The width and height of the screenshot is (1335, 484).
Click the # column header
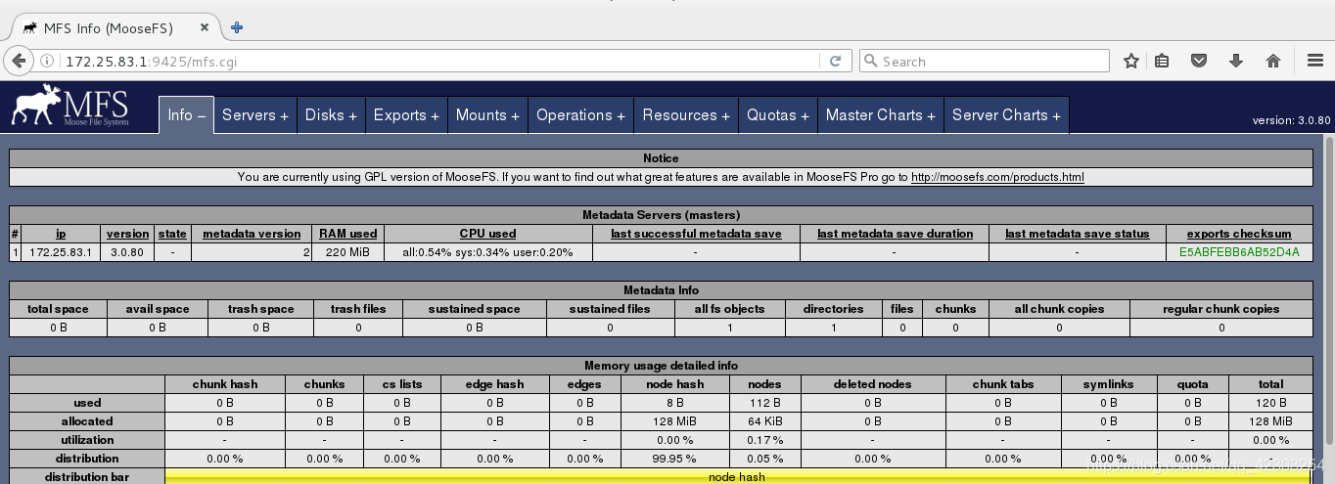click(15, 234)
